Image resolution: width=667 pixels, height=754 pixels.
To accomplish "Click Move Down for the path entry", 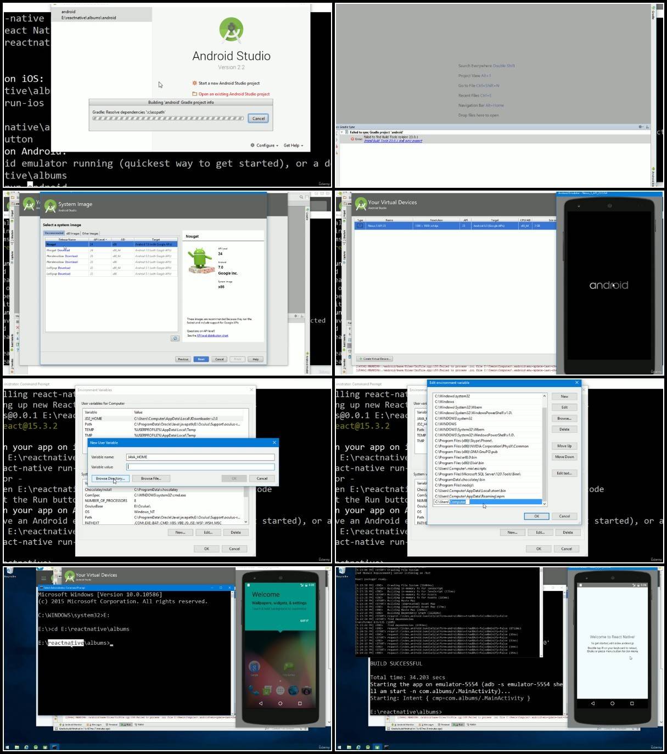I will click(x=564, y=457).
